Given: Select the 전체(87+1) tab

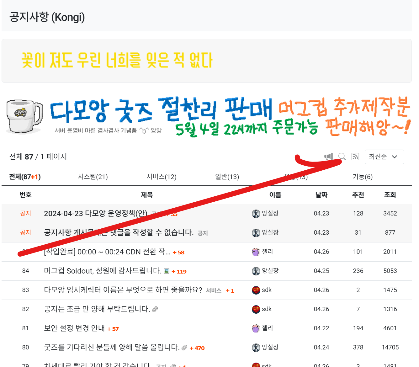Looking at the screenshot, I should click(25, 177).
